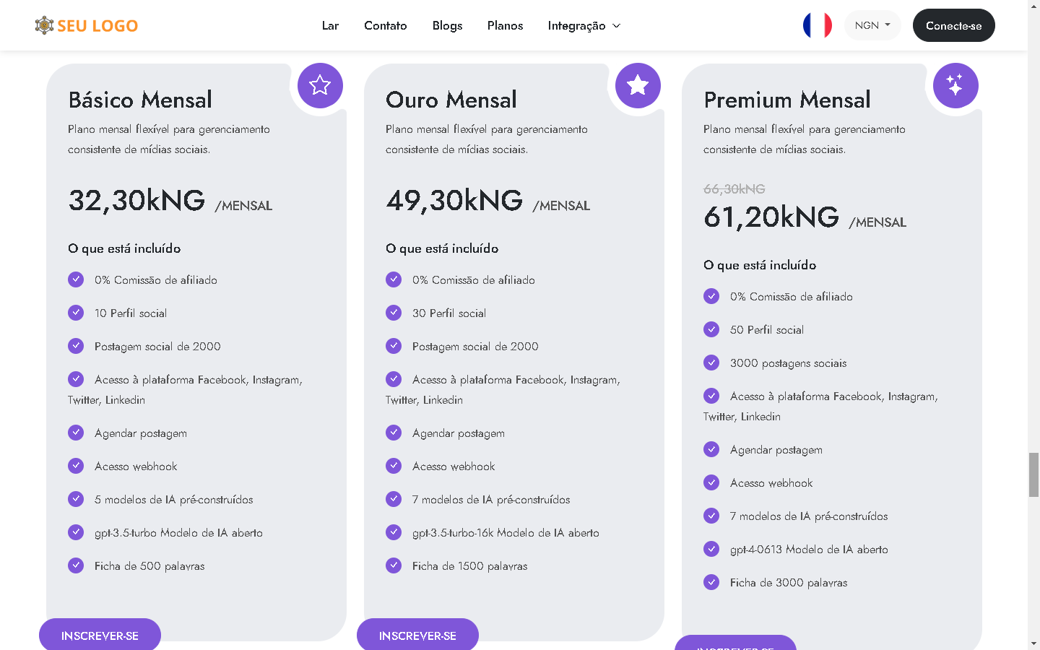1040x650 pixels.
Task: Click the checkmark beside '30 Perfil social'
Action: click(x=394, y=313)
